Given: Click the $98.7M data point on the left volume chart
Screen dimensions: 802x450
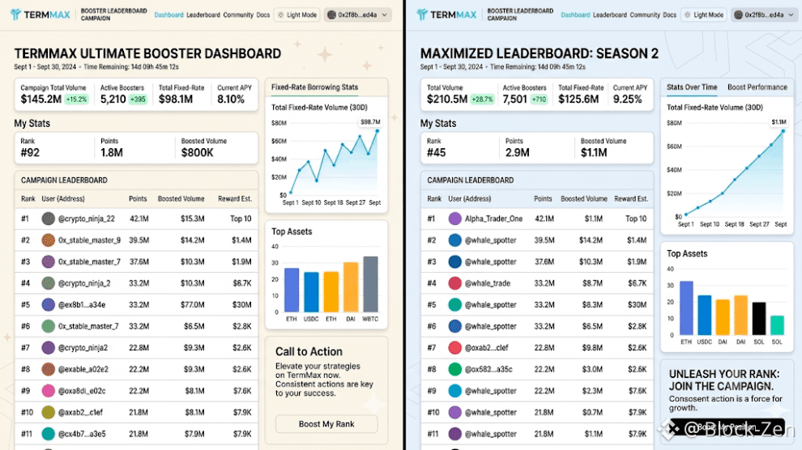Looking at the screenshot, I should 378,131.
